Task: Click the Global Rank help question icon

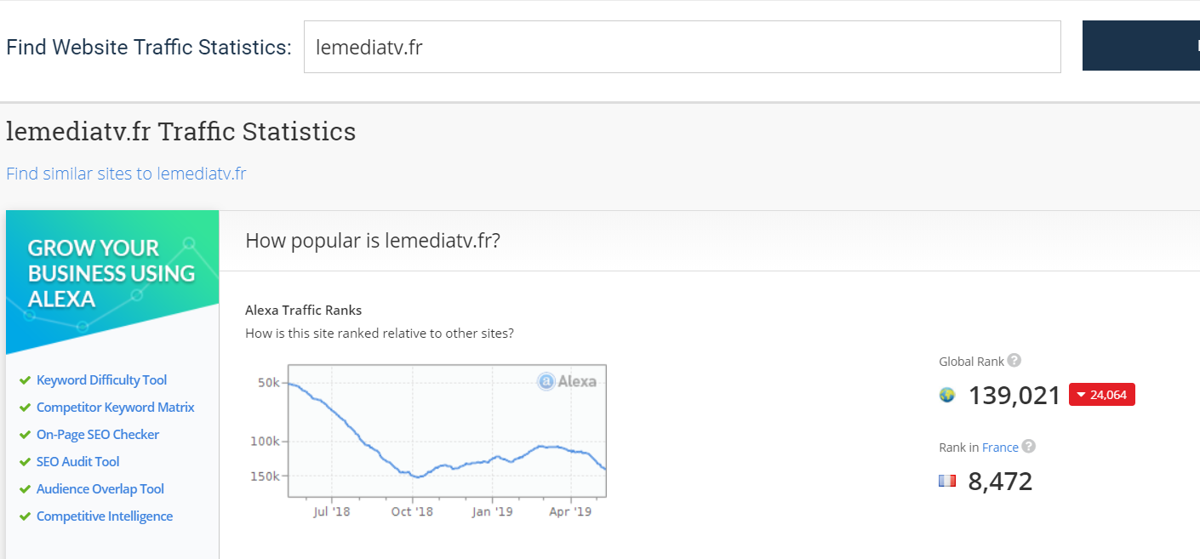Action: [1014, 361]
